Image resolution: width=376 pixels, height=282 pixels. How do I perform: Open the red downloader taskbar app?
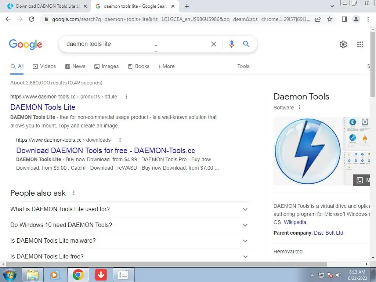[x=101, y=275]
